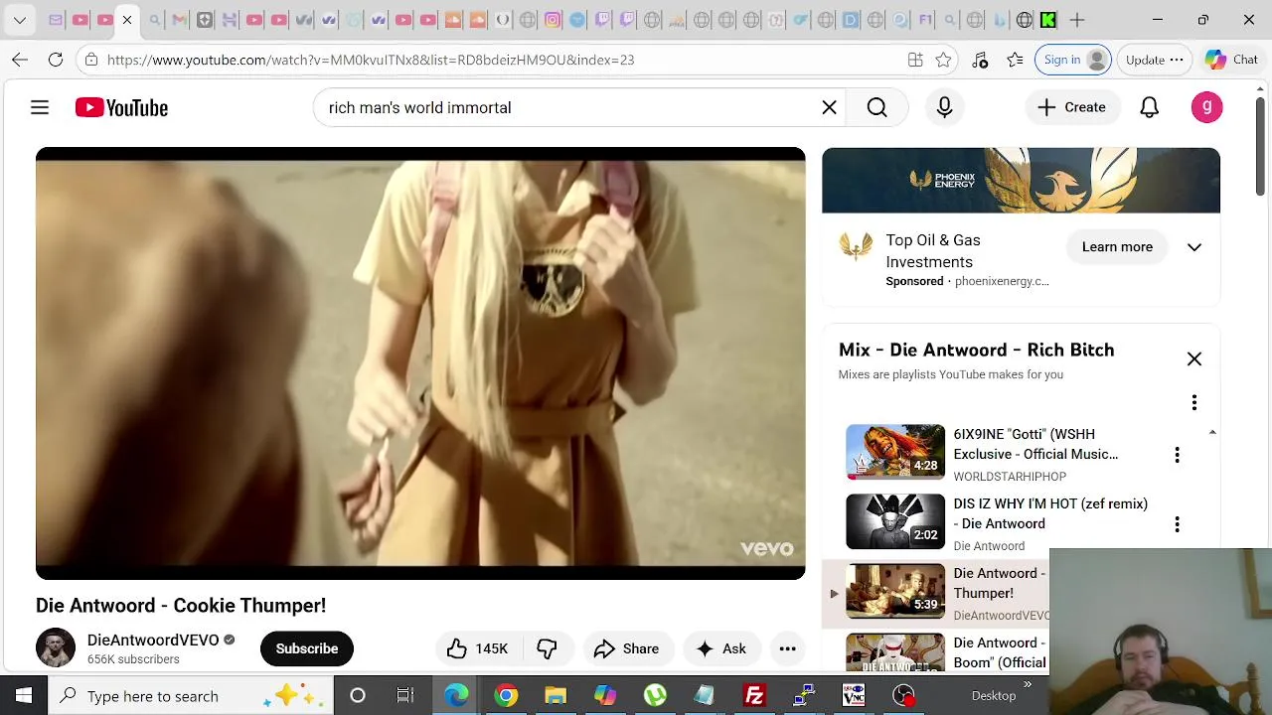The height and width of the screenshot is (715, 1272).
Task: Open the Mix playlist options menu
Action: (x=1194, y=402)
